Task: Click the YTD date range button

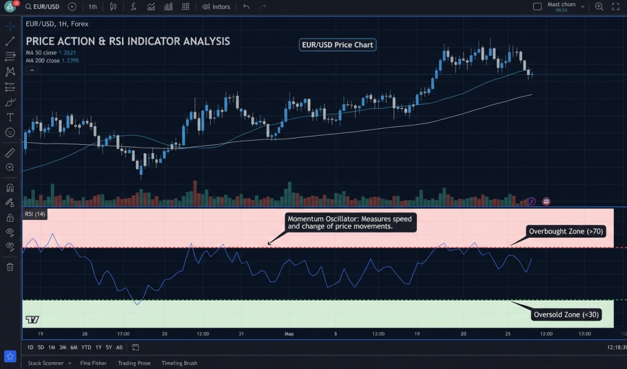Action: click(86, 347)
